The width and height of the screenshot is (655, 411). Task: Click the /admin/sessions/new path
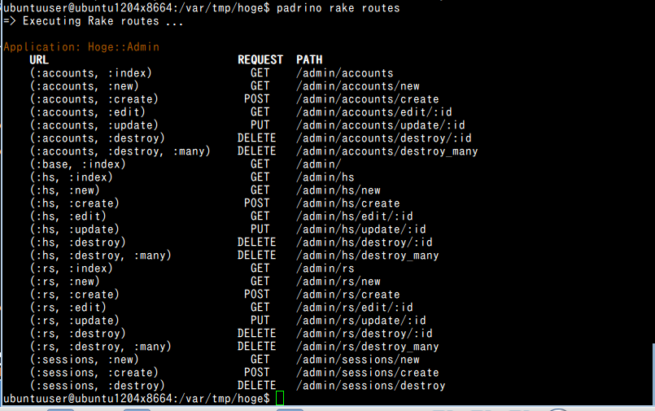click(358, 359)
